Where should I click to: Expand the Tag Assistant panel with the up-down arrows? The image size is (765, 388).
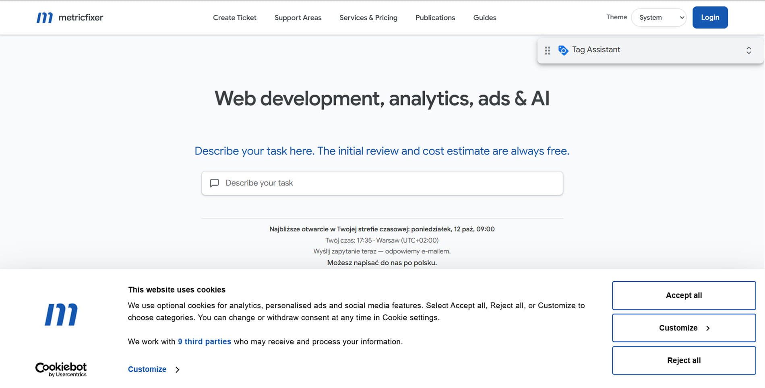[x=748, y=50]
